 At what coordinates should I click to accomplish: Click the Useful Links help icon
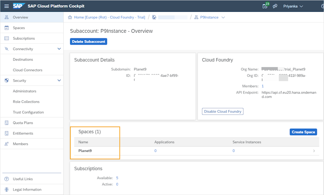pos(6,179)
